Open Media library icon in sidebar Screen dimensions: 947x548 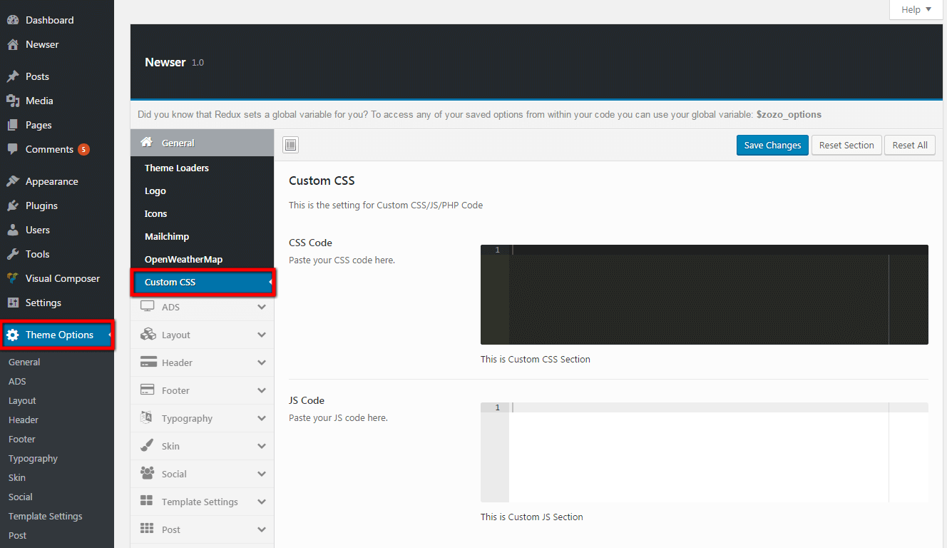(x=13, y=101)
